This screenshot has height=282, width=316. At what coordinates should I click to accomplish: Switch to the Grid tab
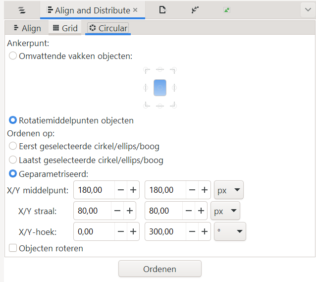(65, 28)
